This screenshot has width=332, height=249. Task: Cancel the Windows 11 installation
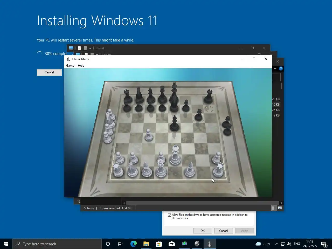pyautogui.click(x=49, y=72)
